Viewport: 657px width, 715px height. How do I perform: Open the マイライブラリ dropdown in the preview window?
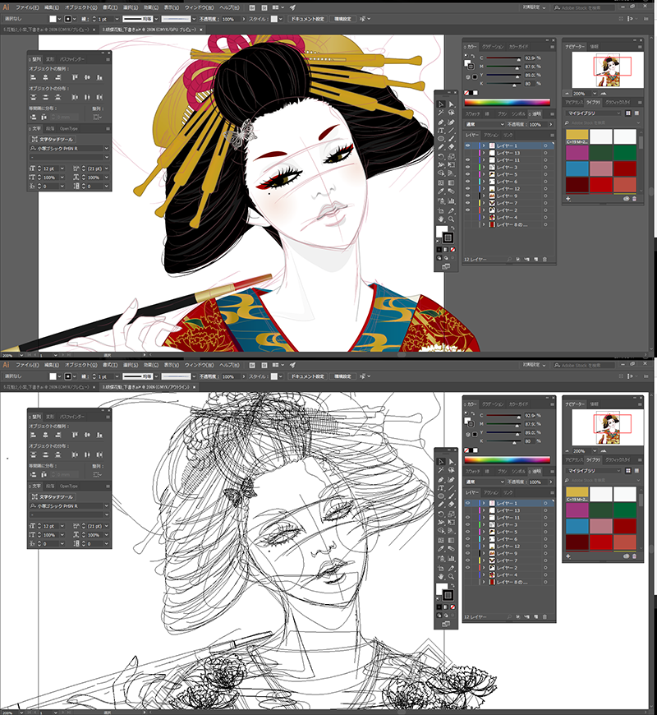tap(593, 113)
